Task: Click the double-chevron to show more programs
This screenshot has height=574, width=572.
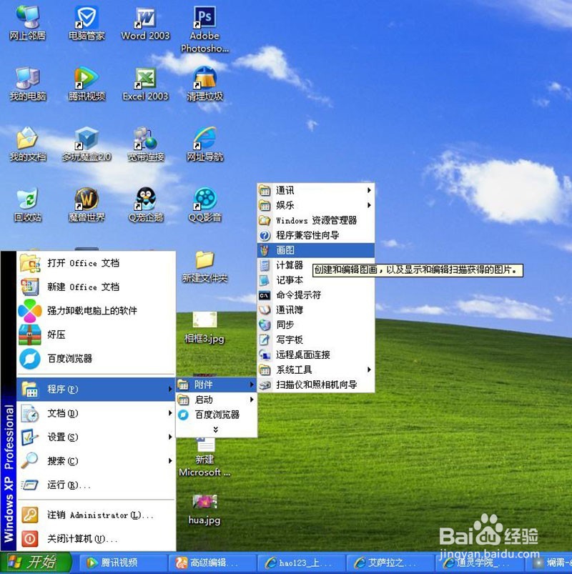Action: click(x=216, y=430)
